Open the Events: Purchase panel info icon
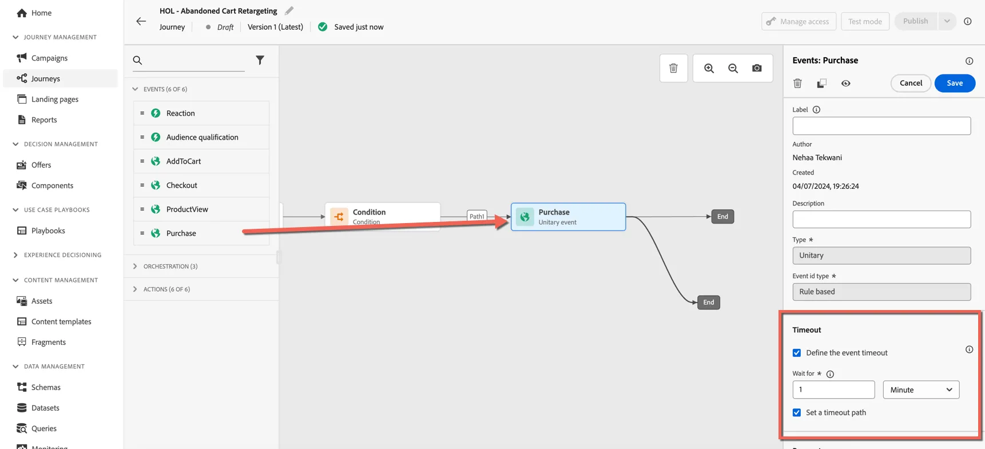This screenshot has width=985, height=449. pos(969,61)
